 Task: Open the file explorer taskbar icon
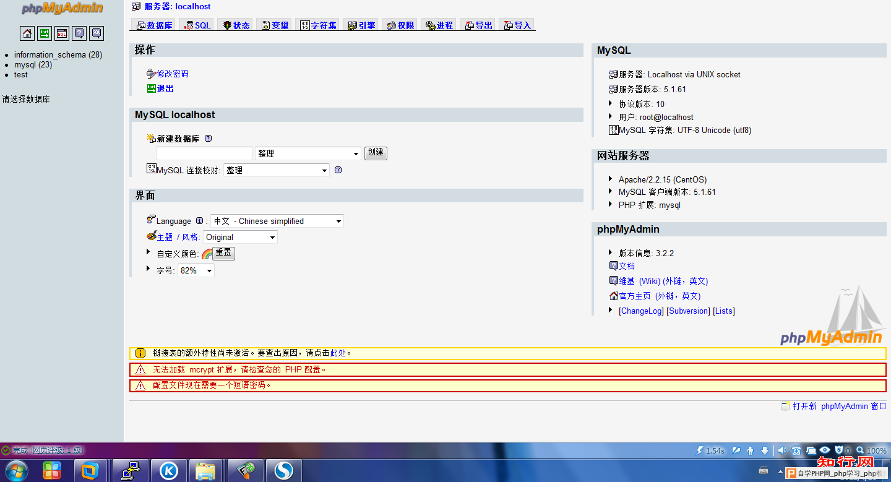(x=205, y=471)
